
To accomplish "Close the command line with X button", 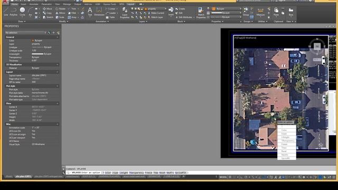I will [x=63, y=169].
